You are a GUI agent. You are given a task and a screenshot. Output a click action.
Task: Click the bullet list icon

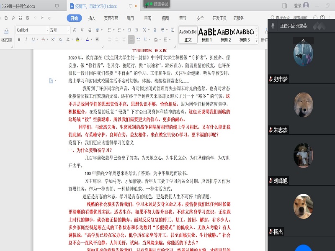109,30
